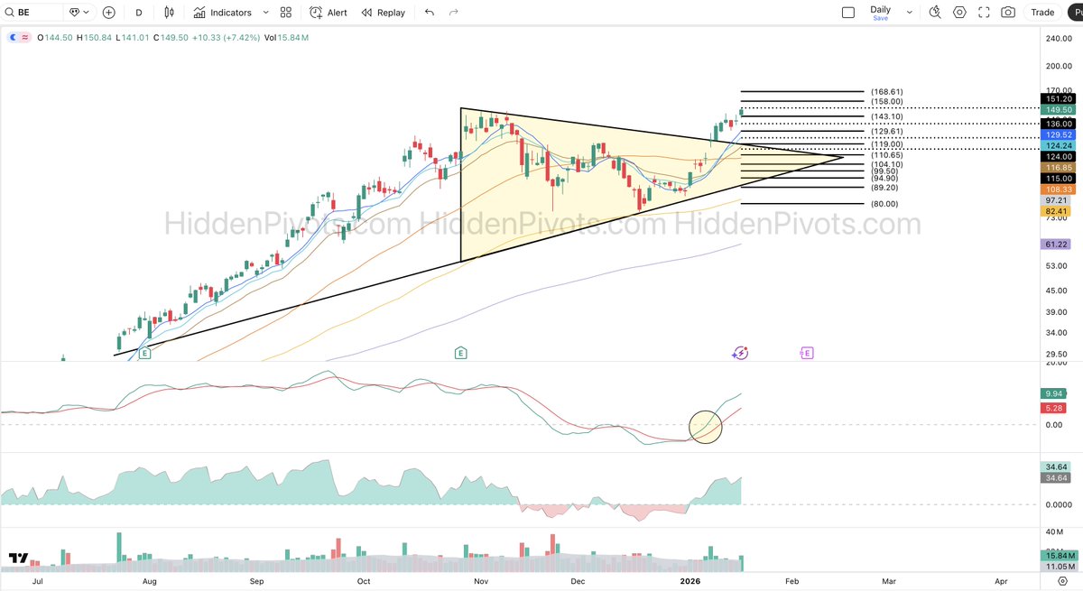Click the TradingView logo in bottom-left
1083x591 pixels.
(x=18, y=559)
